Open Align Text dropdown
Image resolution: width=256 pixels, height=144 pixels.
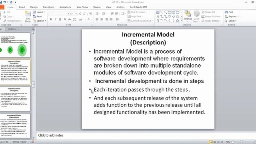pyautogui.click(x=135, y=16)
